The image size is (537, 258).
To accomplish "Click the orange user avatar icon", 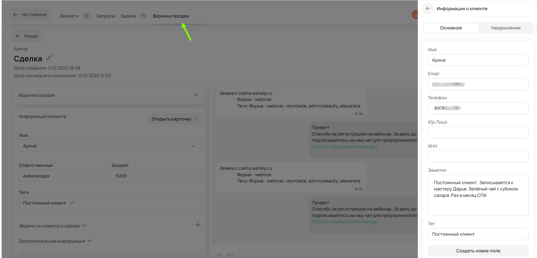I will tap(415, 15).
